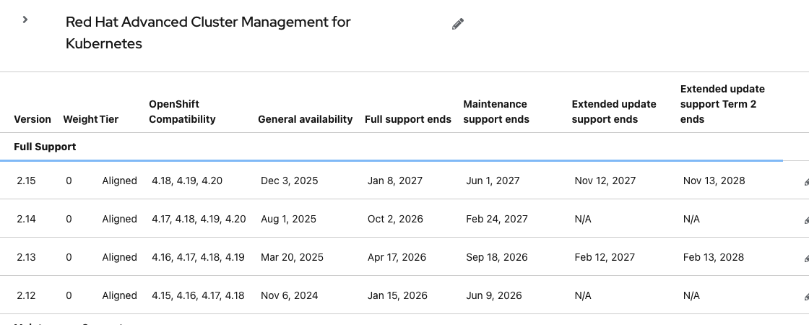Click Extended update support ends header
Viewport: 809px width, 325px height.
(614, 112)
